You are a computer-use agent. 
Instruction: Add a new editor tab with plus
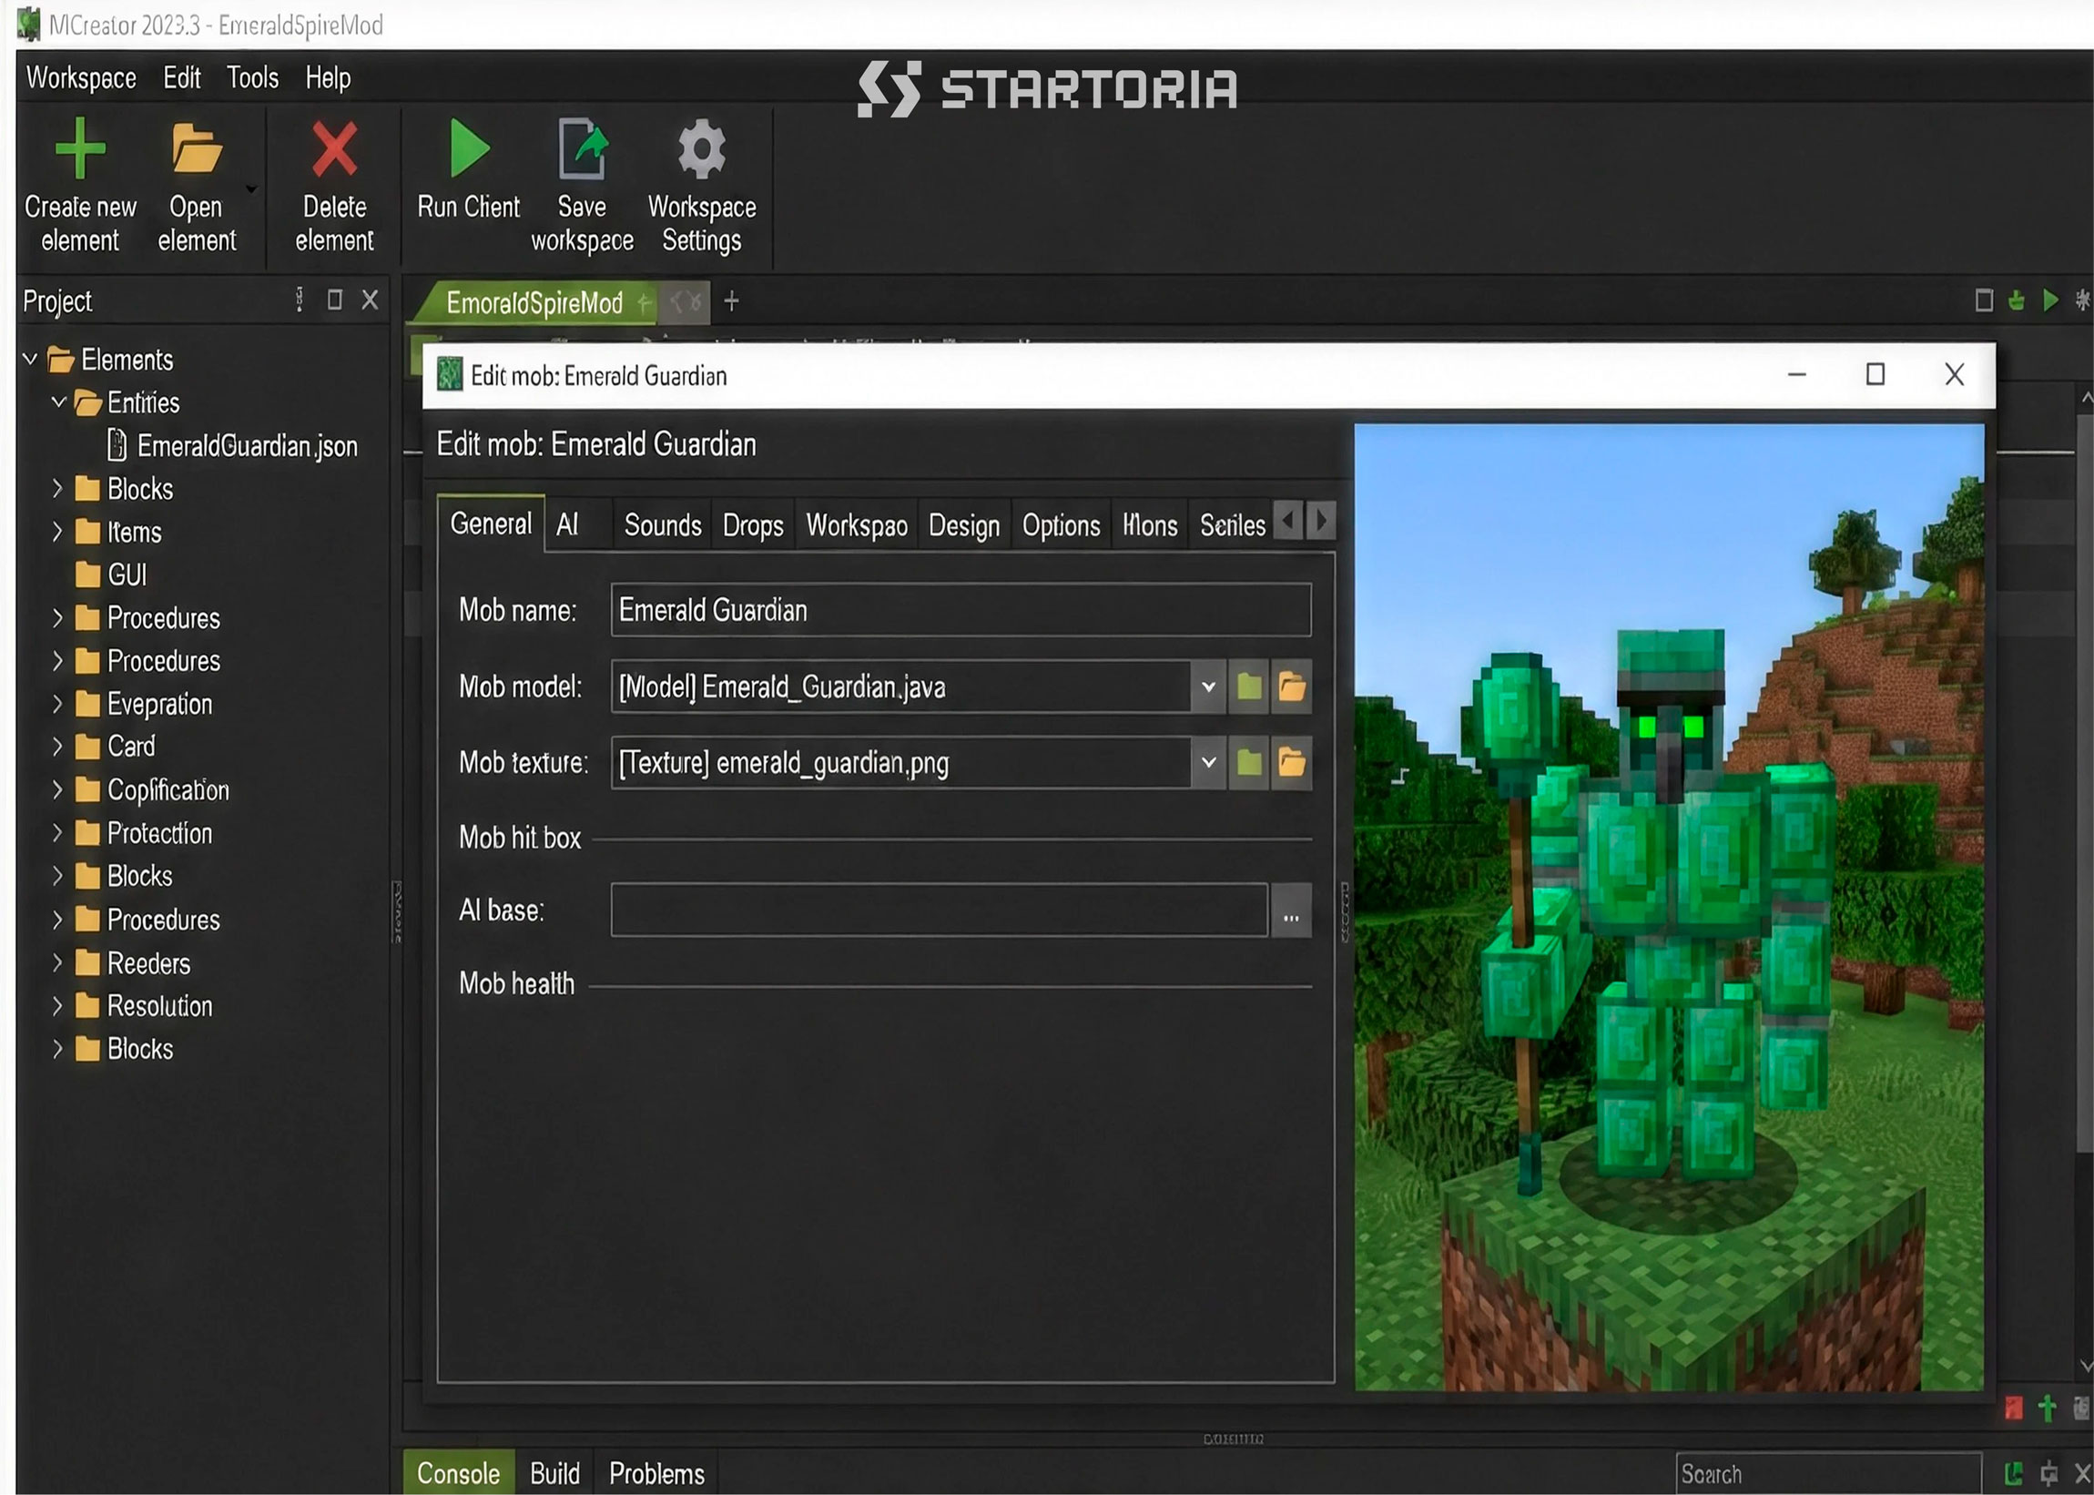[x=732, y=301]
